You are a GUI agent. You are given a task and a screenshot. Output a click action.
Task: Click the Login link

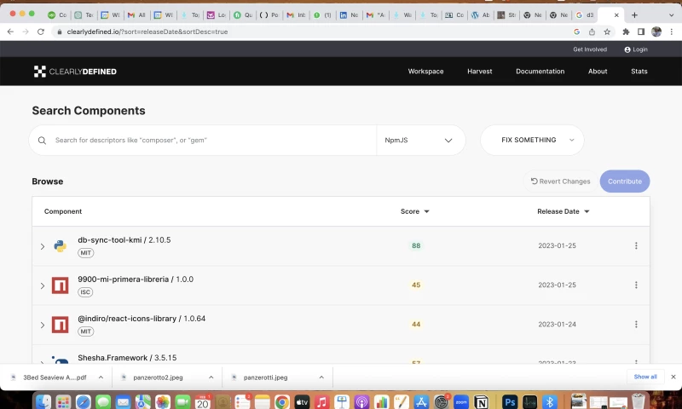pos(636,49)
